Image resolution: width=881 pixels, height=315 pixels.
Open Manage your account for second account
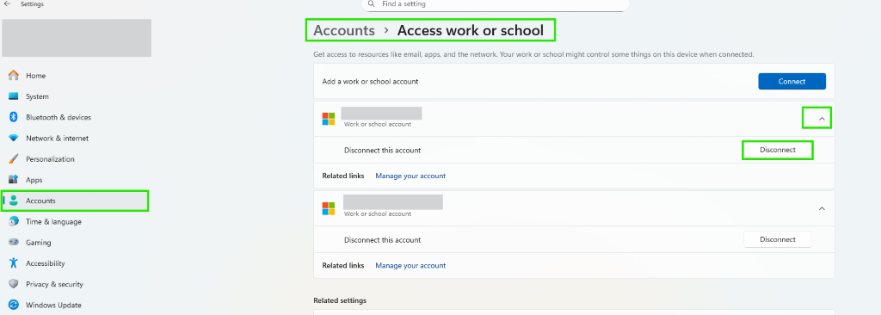point(410,265)
